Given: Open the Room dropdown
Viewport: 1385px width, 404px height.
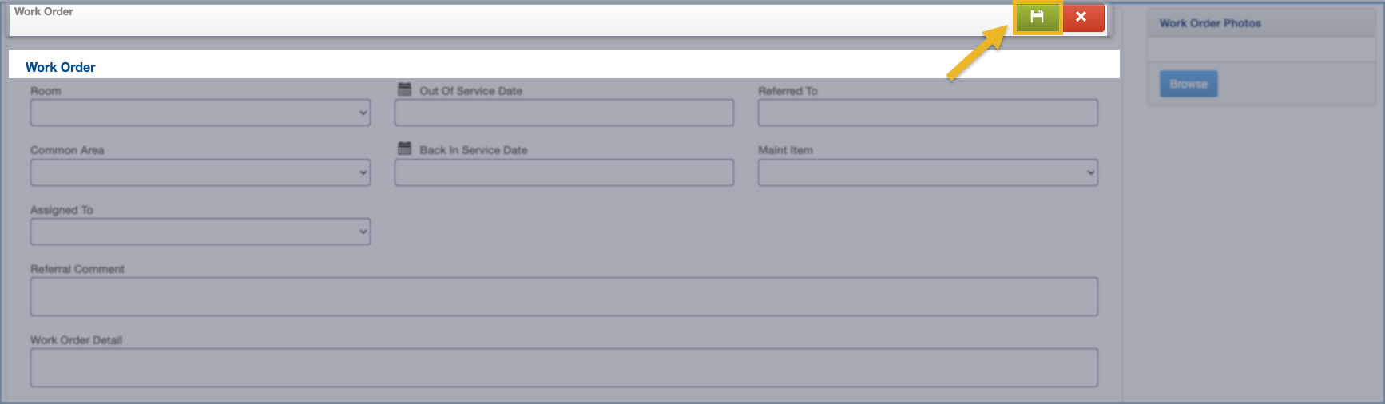Looking at the screenshot, I should pos(200,113).
